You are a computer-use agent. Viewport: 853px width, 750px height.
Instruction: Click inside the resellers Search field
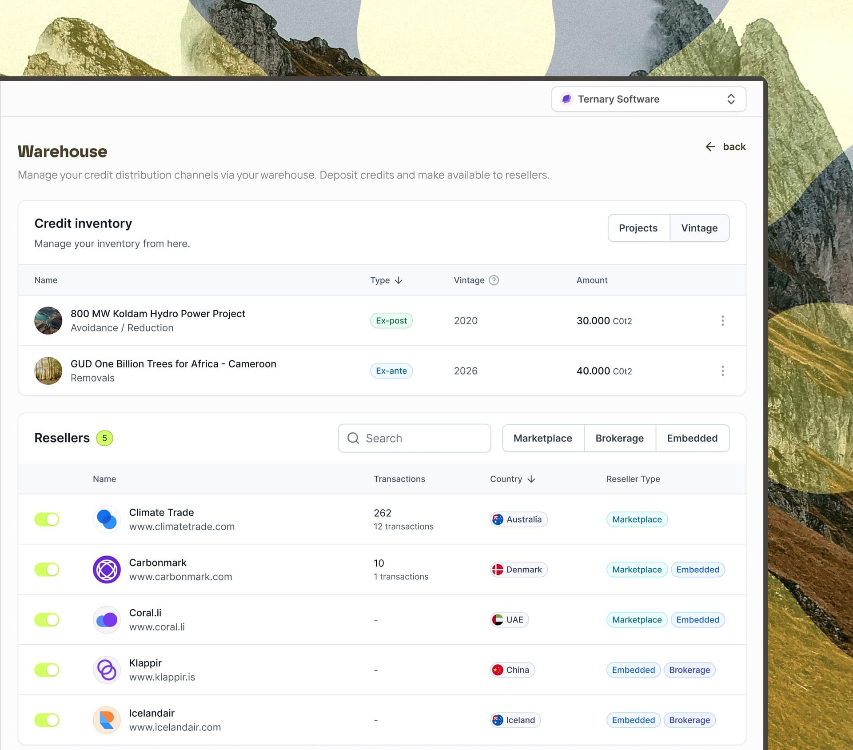(x=413, y=438)
